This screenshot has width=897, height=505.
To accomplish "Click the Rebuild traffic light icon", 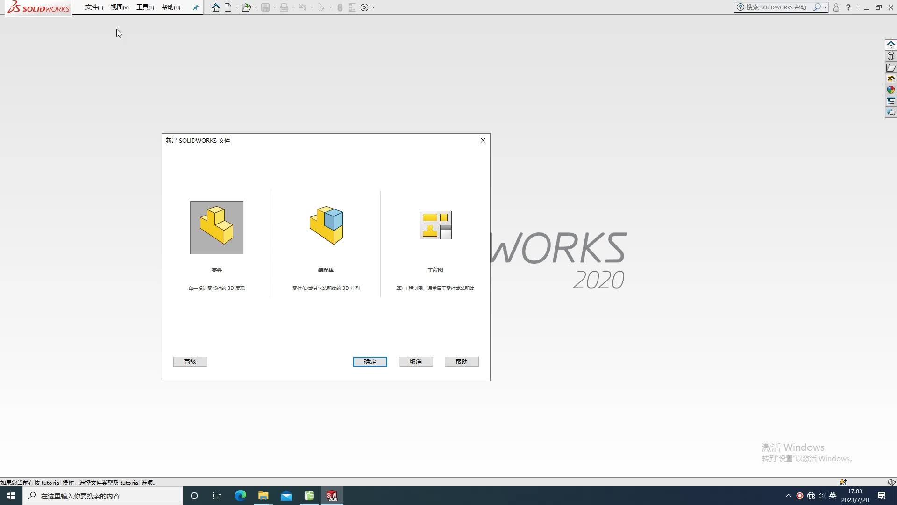I will tap(340, 7).
